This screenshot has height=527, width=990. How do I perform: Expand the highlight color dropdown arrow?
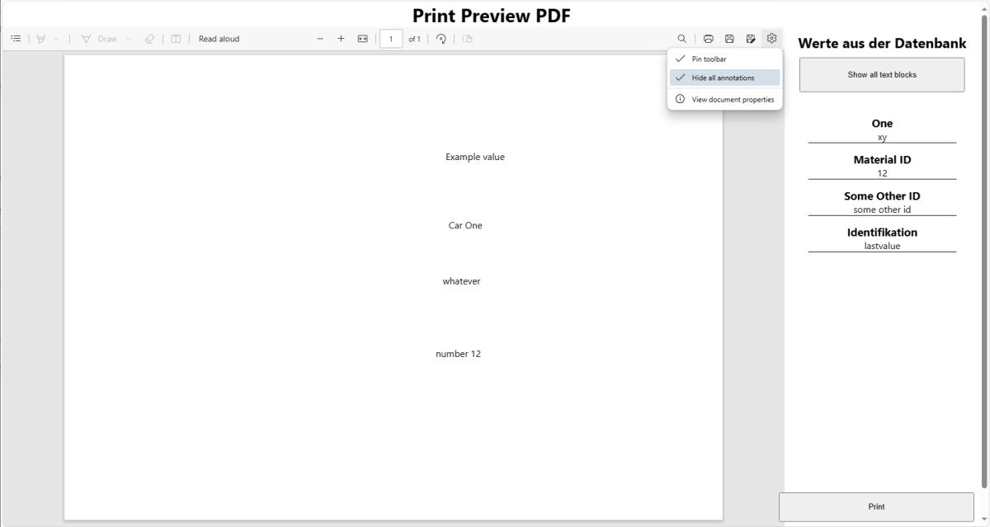56,39
